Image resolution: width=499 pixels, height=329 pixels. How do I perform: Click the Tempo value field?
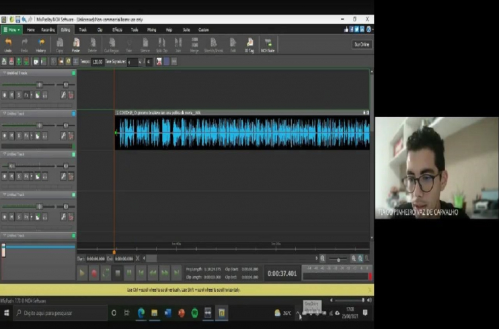(x=98, y=62)
